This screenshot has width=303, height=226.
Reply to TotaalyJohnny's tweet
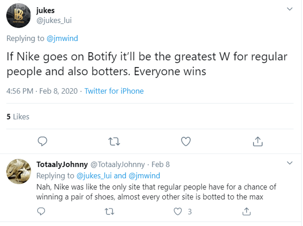pos(41,211)
